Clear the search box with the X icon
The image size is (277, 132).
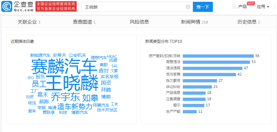coord(188,7)
